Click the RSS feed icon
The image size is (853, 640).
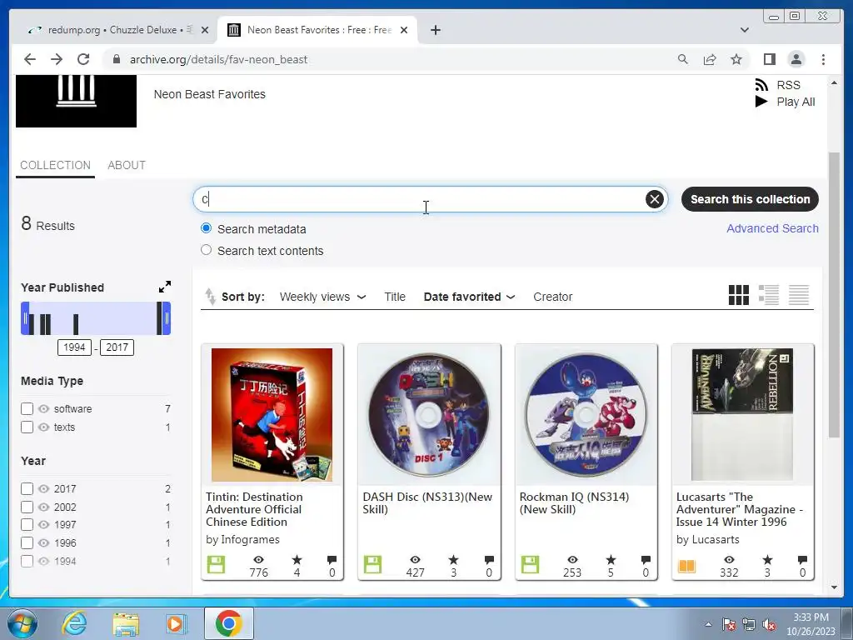(x=761, y=85)
